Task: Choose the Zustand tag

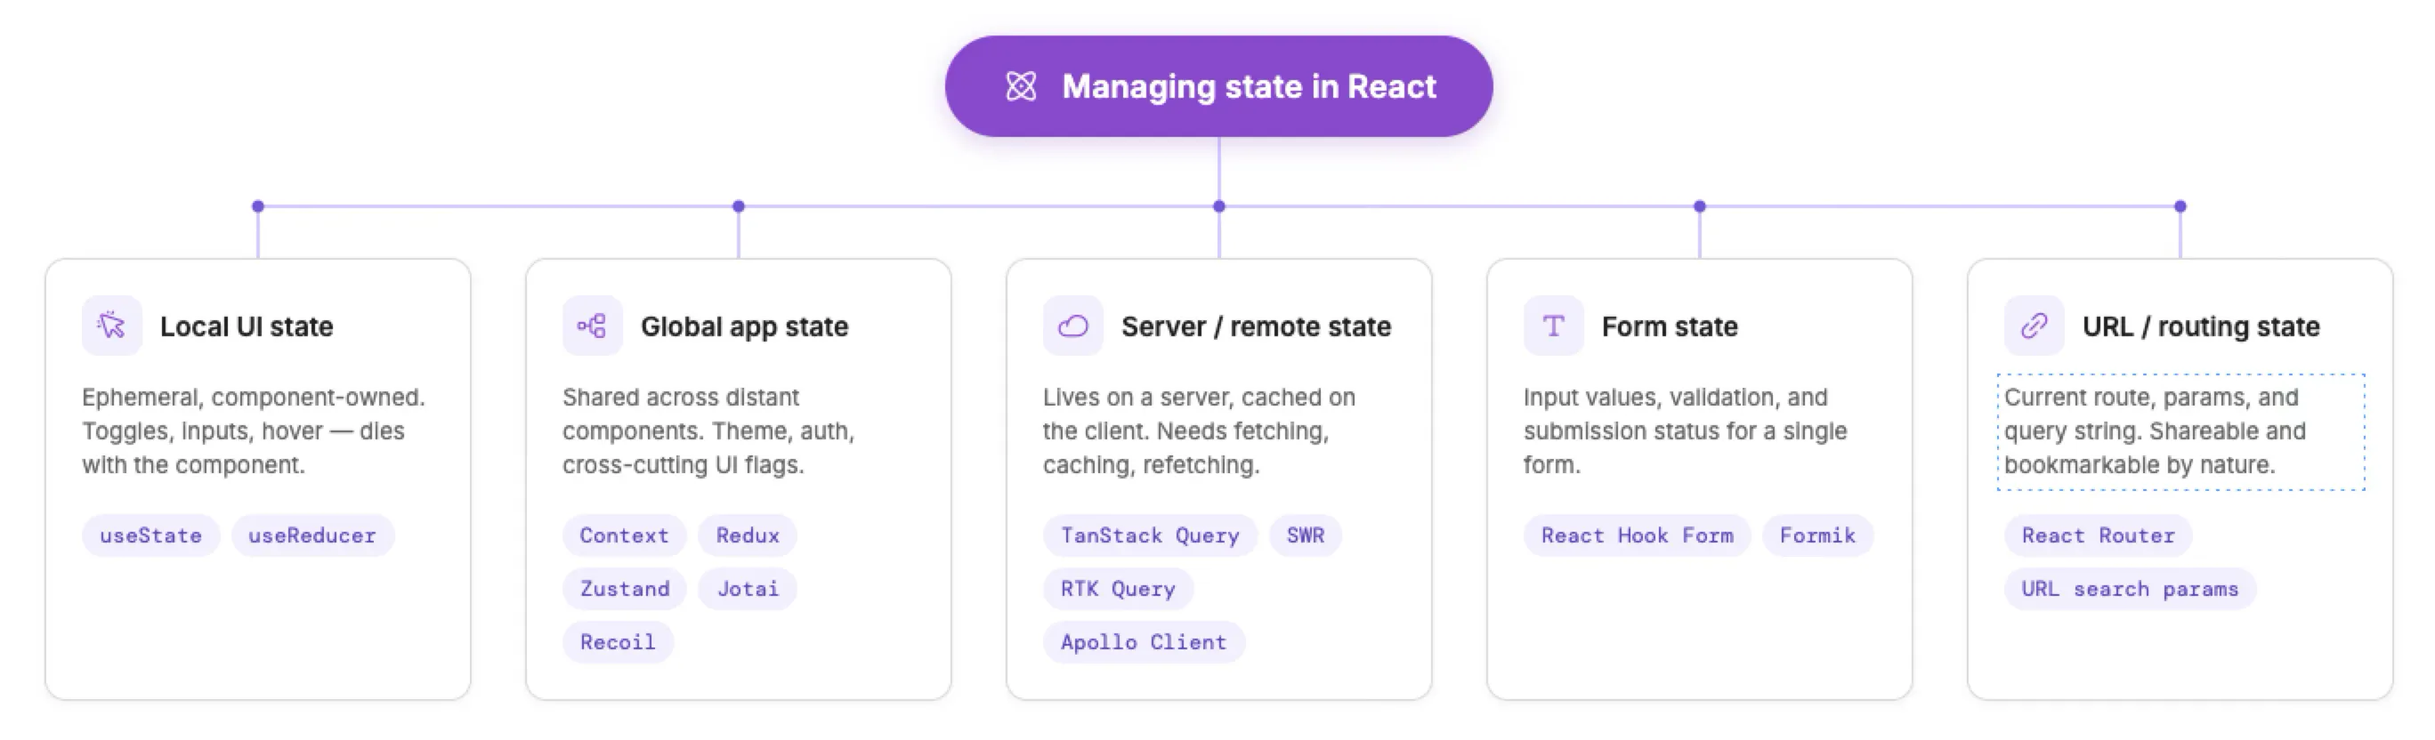Action: click(x=625, y=589)
